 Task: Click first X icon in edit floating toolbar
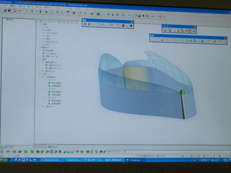click(85, 24)
